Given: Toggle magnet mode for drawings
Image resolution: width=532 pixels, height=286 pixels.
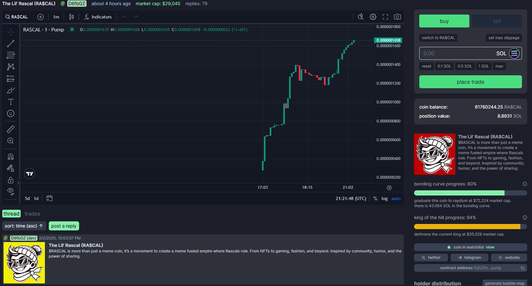Looking at the screenshot, I should [x=11, y=157].
